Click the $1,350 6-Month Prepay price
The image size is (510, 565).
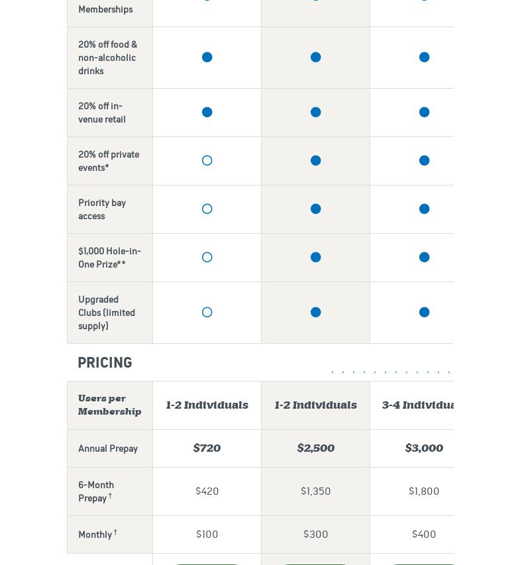coord(316,491)
